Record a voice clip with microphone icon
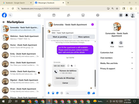 tap(49, 93)
